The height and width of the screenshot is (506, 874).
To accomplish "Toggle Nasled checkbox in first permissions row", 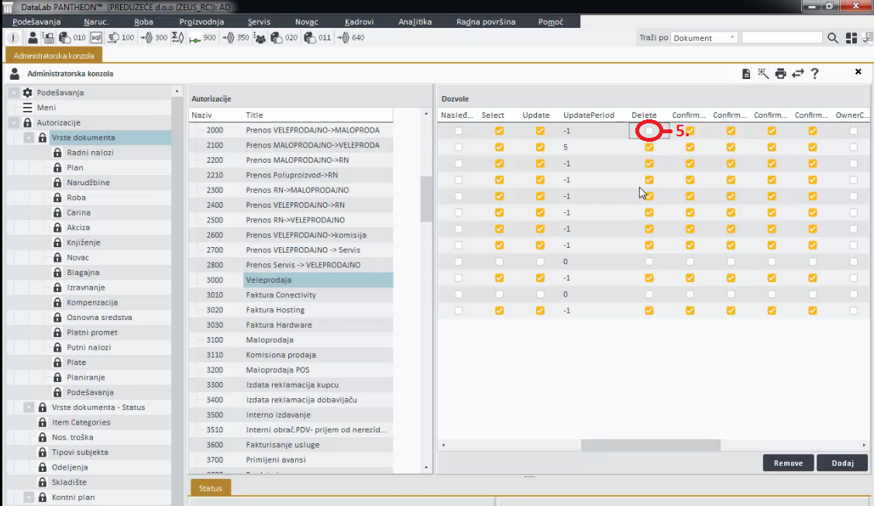I will (x=459, y=131).
